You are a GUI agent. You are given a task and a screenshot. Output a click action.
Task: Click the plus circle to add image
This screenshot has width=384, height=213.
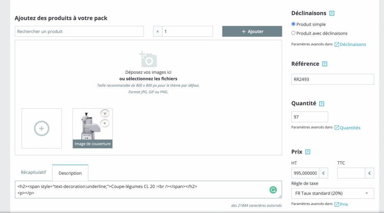click(41, 128)
